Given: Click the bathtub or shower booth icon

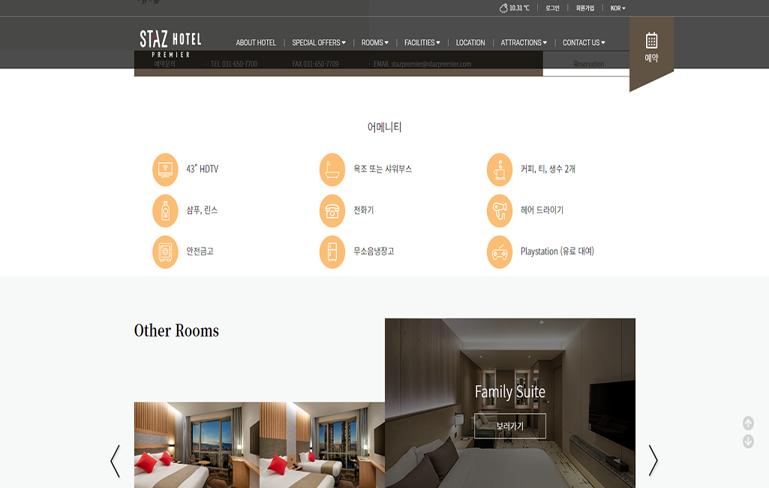Looking at the screenshot, I should (332, 170).
